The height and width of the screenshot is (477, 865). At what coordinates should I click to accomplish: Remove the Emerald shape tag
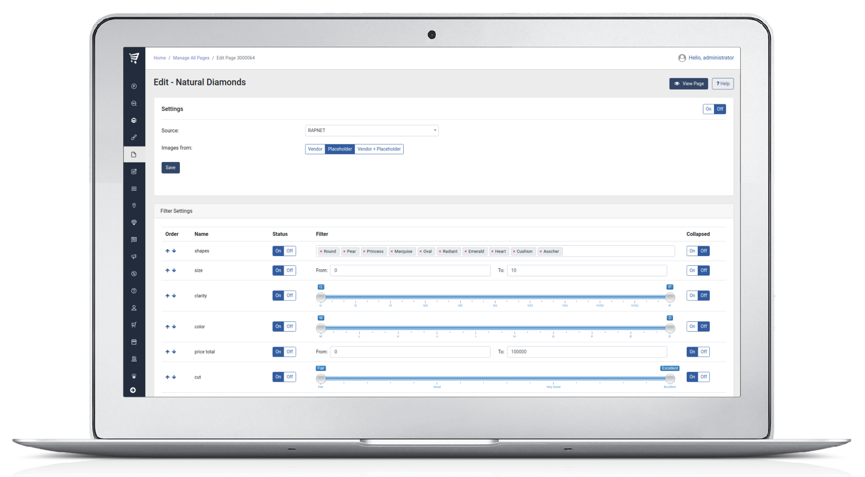[465, 251]
